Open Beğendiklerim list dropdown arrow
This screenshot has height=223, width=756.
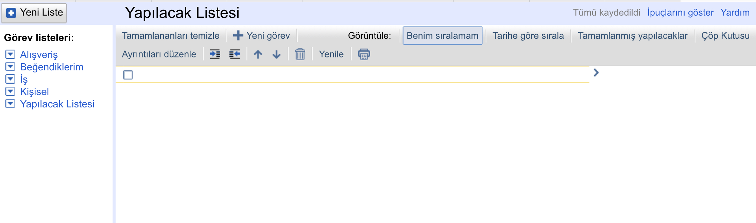click(x=11, y=67)
